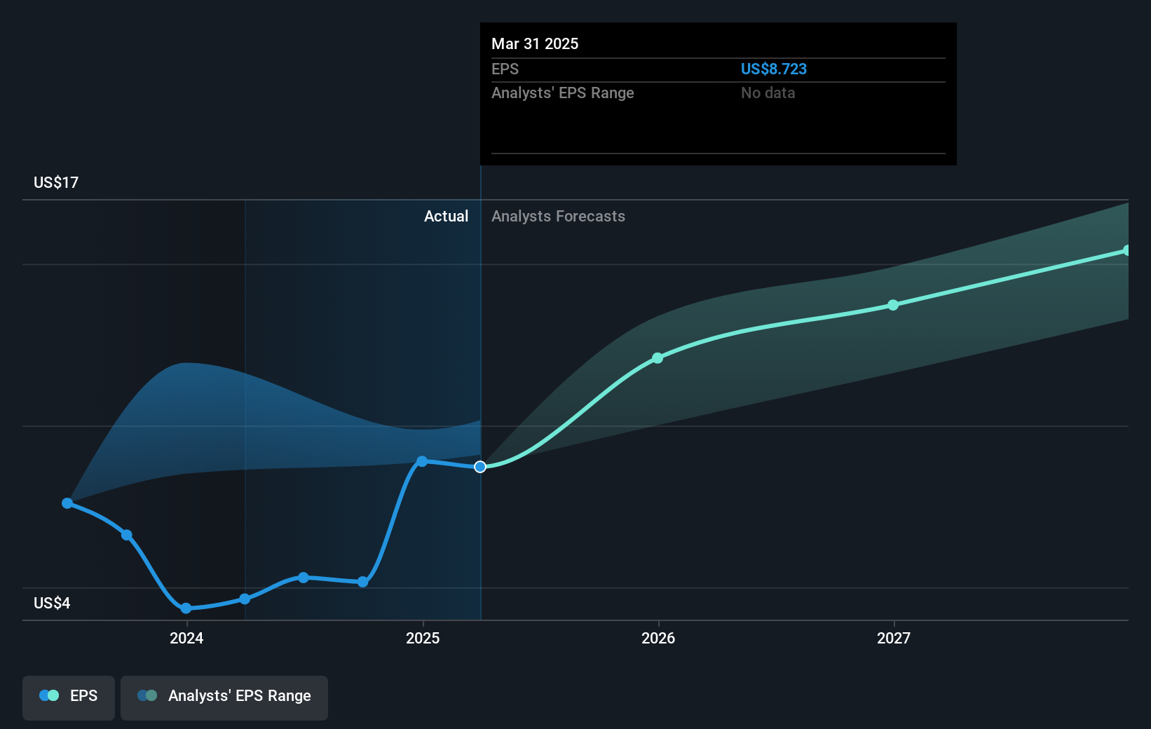The image size is (1151, 729).
Task: Select the EPS point in late 2023
Action: [x=127, y=535]
